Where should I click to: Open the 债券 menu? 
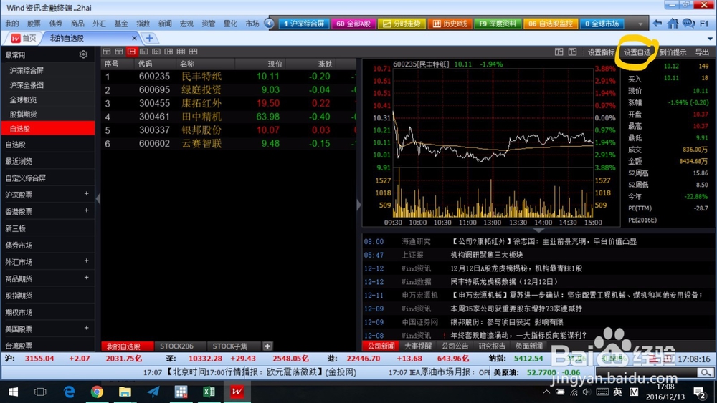[55, 24]
